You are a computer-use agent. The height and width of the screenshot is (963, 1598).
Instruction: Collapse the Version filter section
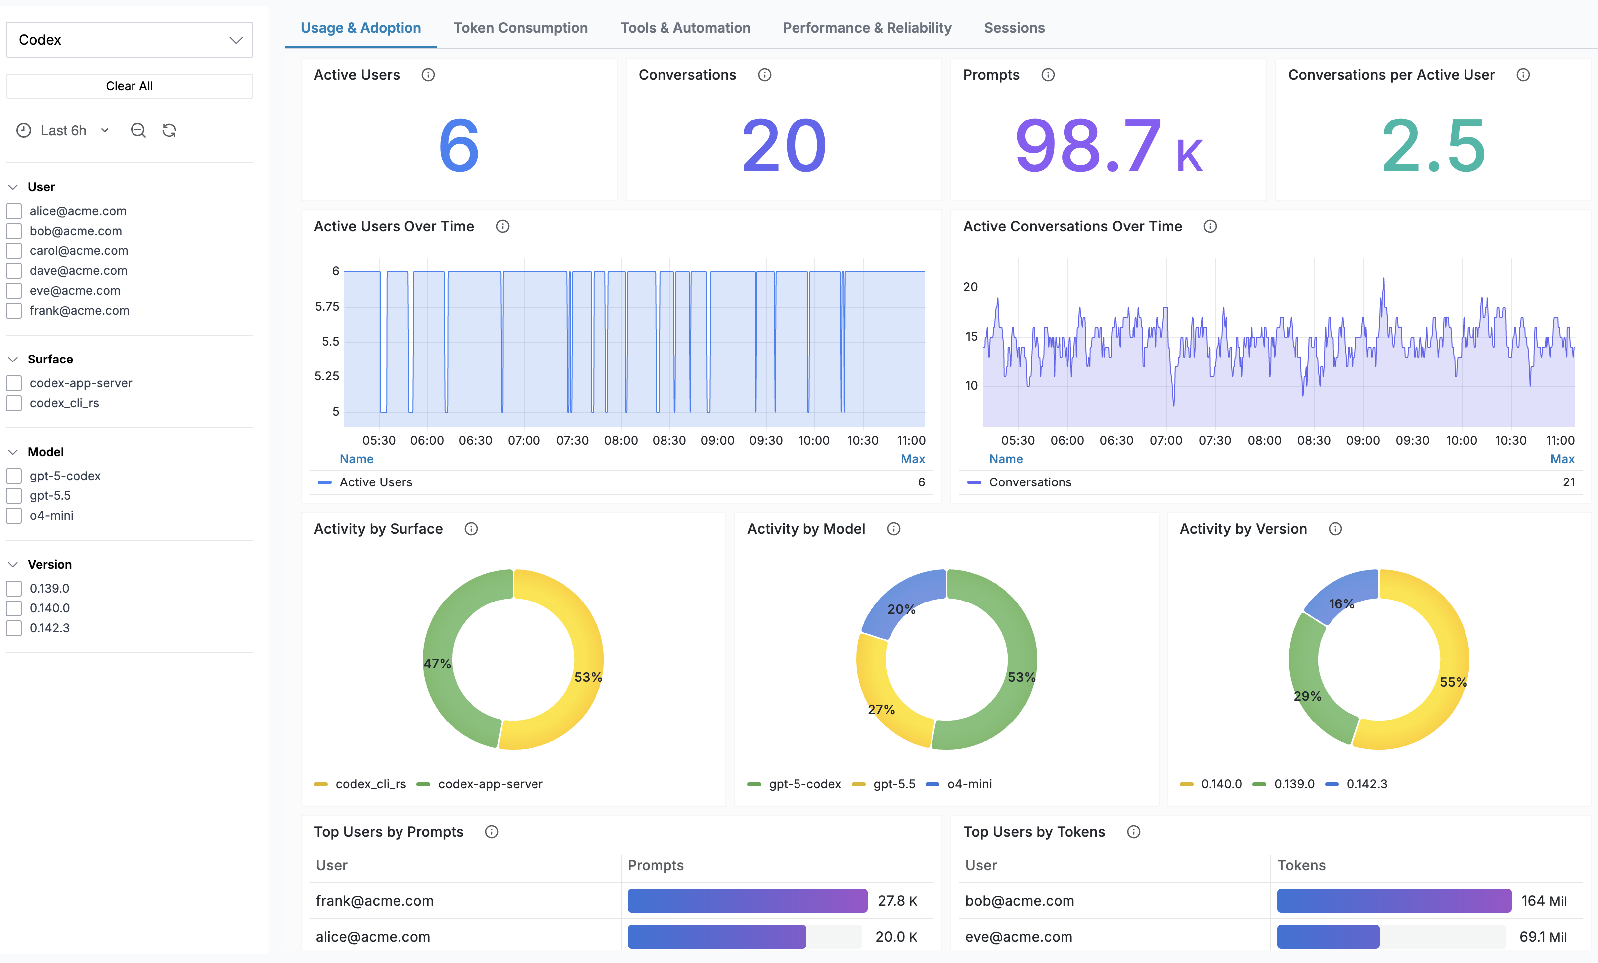coord(13,564)
